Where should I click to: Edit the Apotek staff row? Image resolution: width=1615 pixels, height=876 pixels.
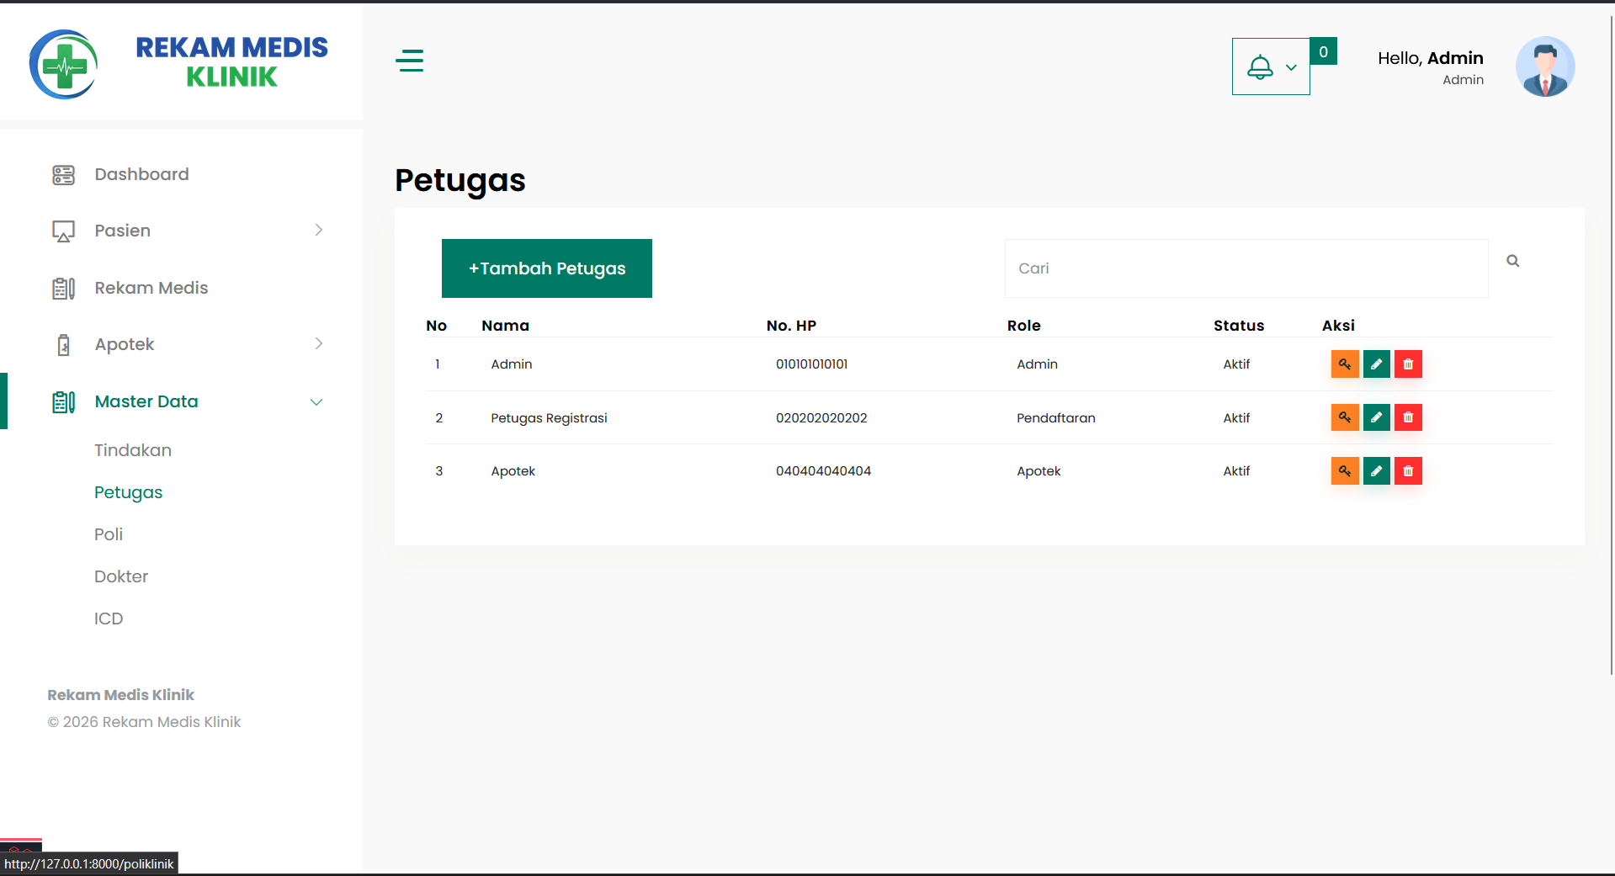coord(1376,471)
